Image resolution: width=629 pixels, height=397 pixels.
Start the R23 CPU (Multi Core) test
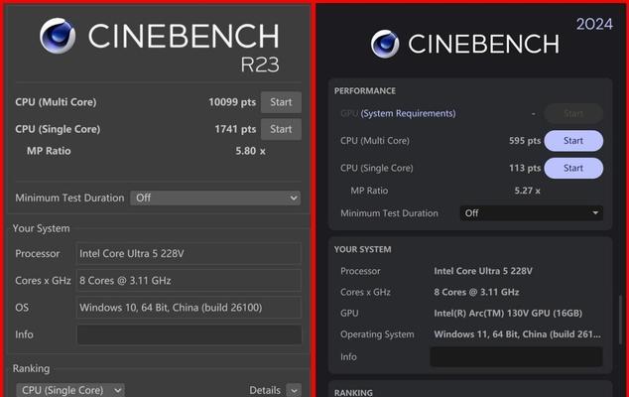(x=281, y=102)
